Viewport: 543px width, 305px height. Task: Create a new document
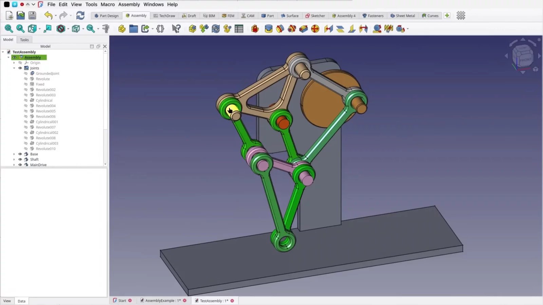click(10, 16)
